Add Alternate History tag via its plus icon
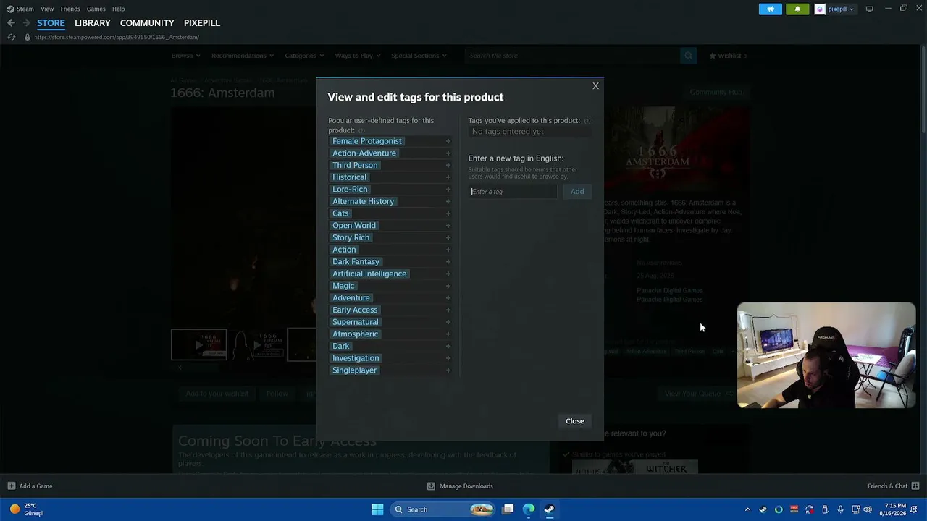927x521 pixels. (x=448, y=201)
